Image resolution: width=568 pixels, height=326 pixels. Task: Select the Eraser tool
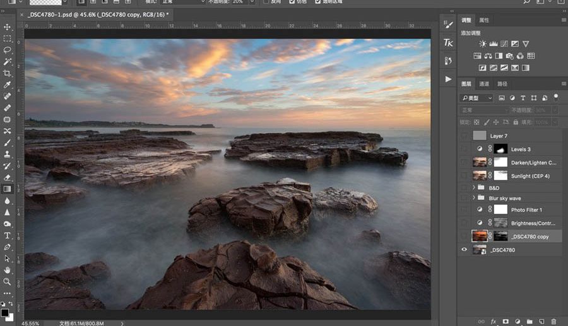[7, 177]
